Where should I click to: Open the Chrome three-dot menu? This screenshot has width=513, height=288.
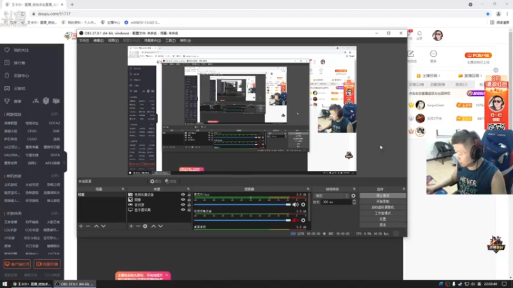(x=507, y=13)
